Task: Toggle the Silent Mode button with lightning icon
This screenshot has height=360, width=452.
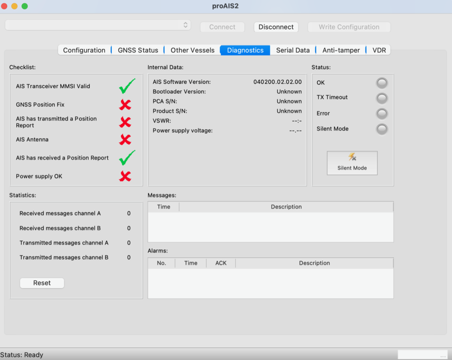Action: pyautogui.click(x=352, y=163)
